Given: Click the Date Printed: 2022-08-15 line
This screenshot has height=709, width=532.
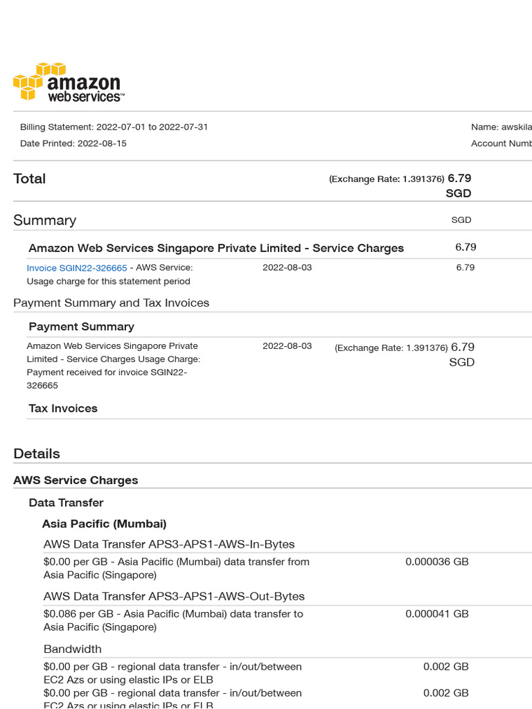Looking at the screenshot, I should click(x=73, y=143).
